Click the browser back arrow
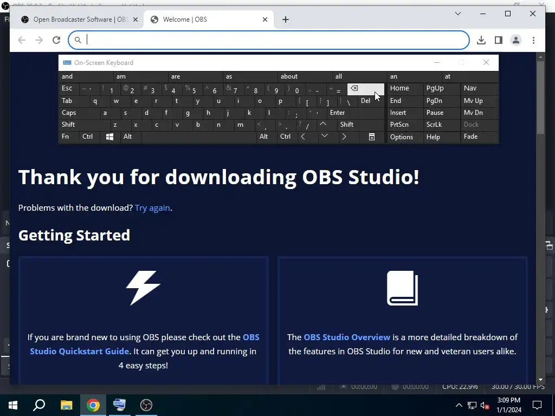Screen dimensions: 555x416 [22, 40]
